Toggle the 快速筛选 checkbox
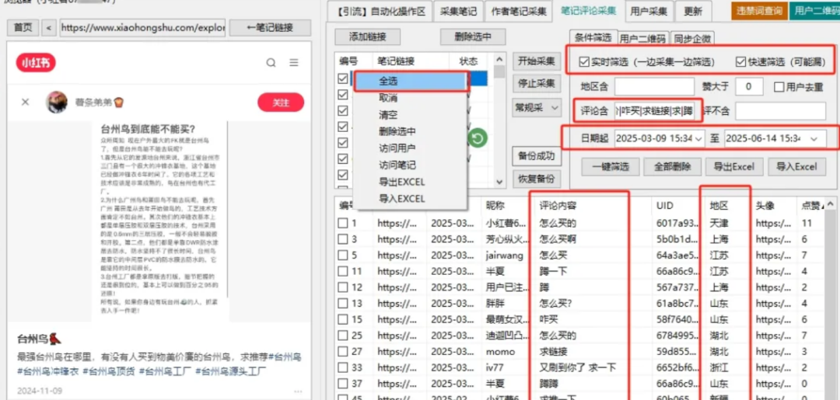Viewport: 840px width, 400px height. (x=741, y=62)
